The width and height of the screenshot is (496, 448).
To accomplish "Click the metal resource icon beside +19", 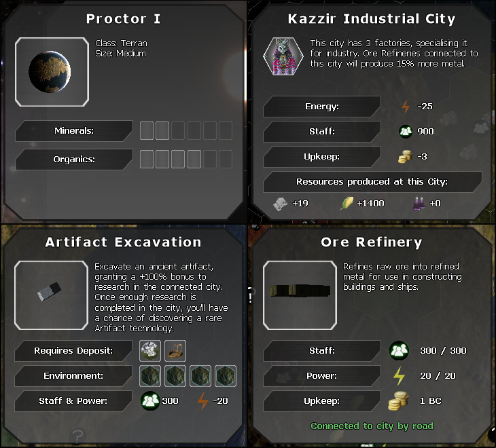I will 280,204.
